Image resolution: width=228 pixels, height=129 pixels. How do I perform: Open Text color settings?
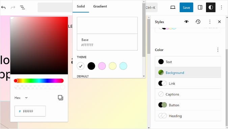pos(188,62)
